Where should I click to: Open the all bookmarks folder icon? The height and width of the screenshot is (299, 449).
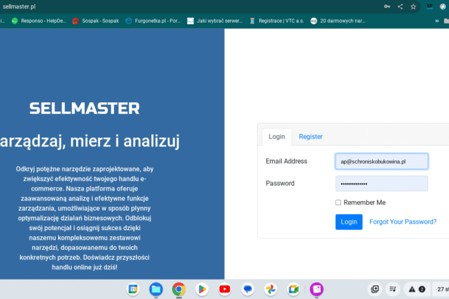(x=446, y=21)
